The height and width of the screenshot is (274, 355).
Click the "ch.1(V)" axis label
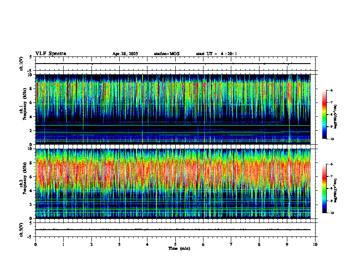[21, 64]
